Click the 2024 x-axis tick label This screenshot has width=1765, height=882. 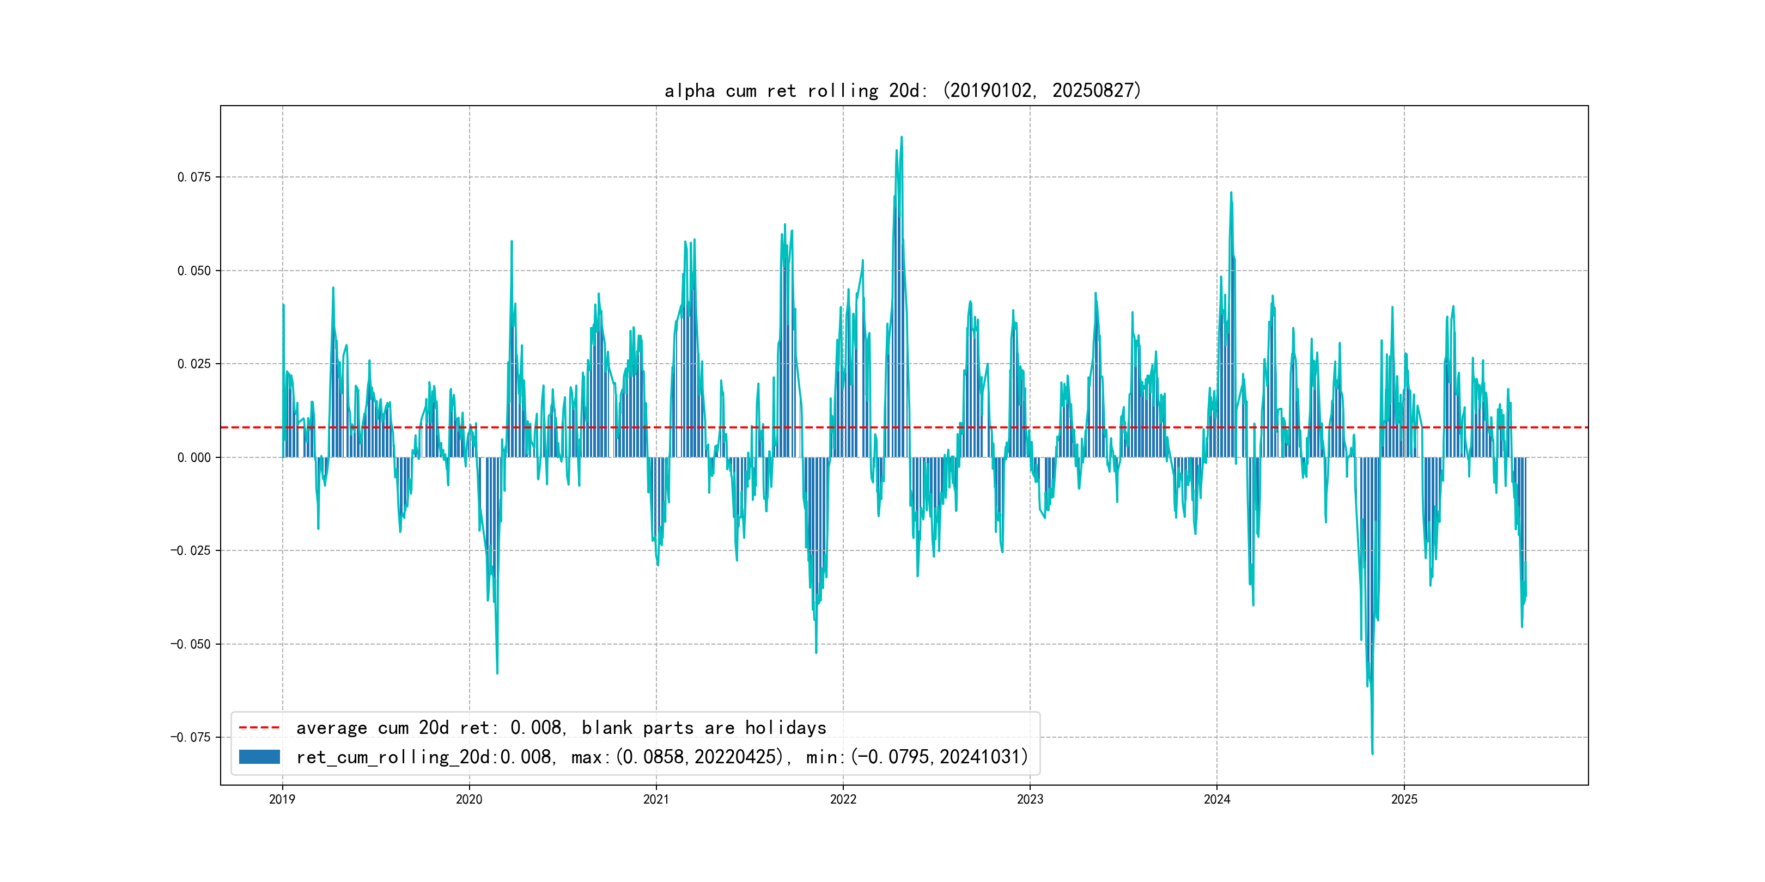[1217, 799]
